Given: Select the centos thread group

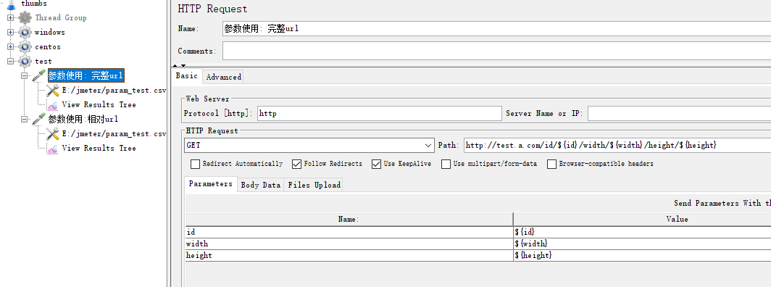Looking at the screenshot, I should click(48, 47).
